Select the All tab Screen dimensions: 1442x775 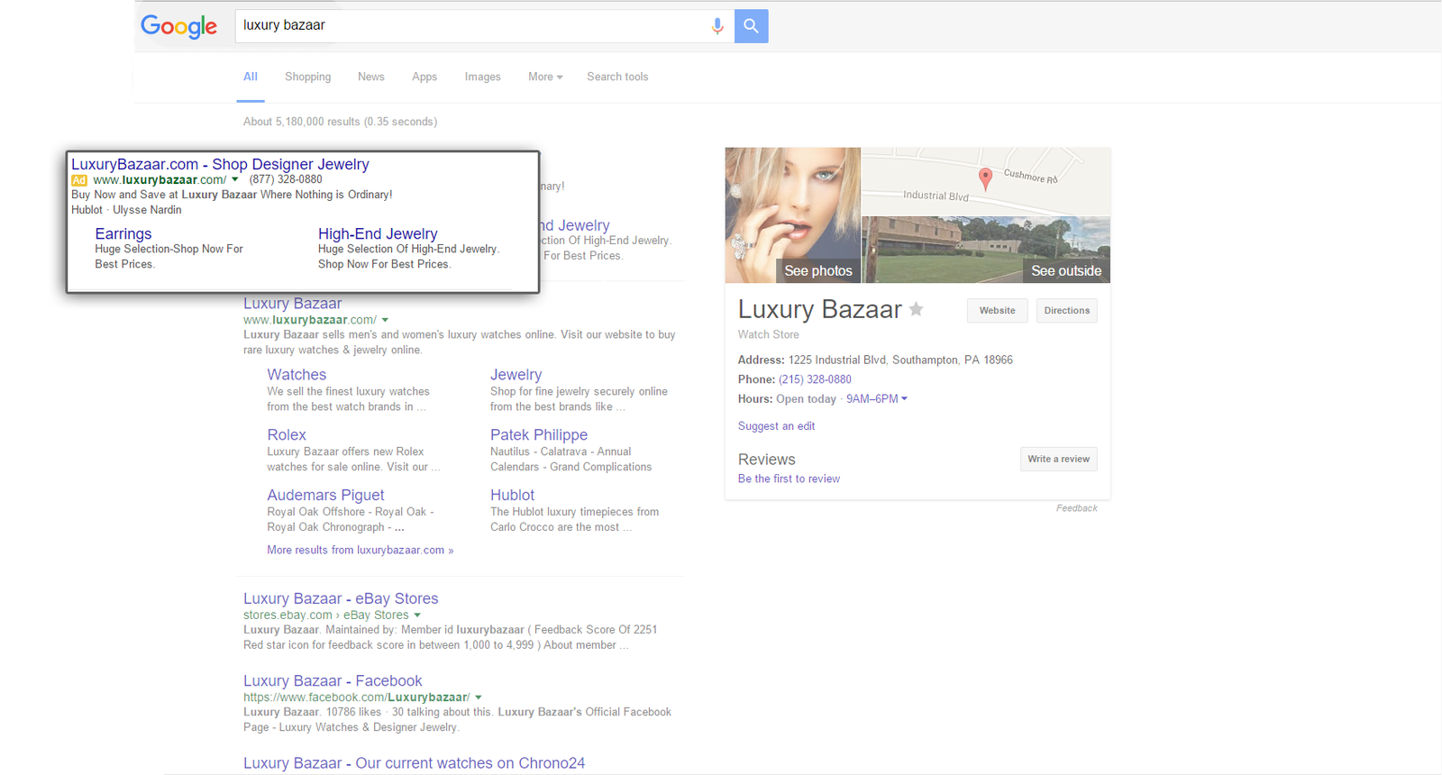pyautogui.click(x=251, y=77)
